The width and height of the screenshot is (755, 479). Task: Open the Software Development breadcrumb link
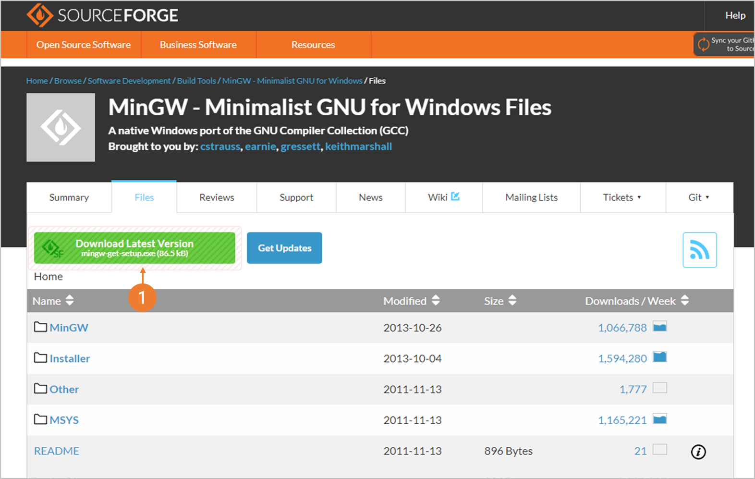click(x=129, y=81)
